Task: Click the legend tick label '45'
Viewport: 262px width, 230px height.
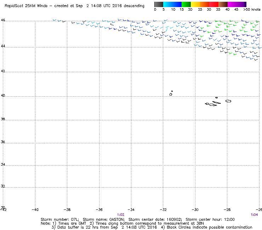Action: (x=236, y=10)
